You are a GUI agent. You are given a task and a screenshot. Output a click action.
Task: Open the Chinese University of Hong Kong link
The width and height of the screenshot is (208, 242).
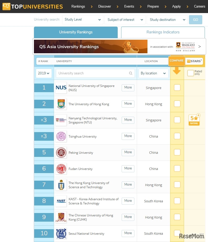pos(91,217)
